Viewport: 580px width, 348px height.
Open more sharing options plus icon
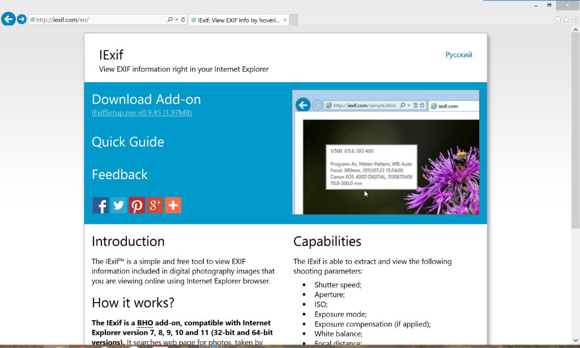click(173, 205)
